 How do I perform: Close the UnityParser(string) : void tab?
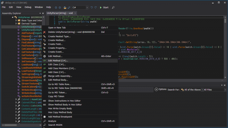tap(75, 13)
